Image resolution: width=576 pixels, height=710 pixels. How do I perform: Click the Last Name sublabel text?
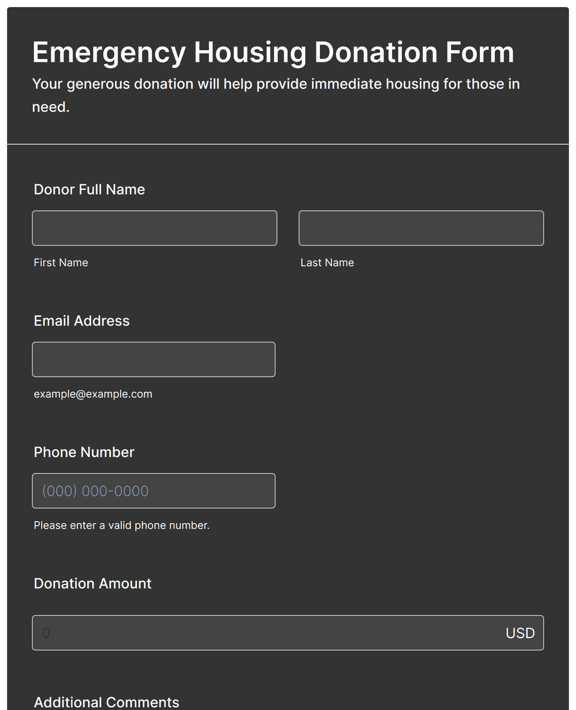point(327,262)
